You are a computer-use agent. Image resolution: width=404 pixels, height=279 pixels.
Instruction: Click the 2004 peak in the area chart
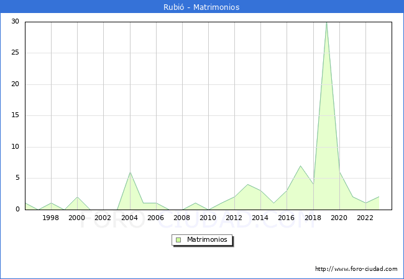130,172
